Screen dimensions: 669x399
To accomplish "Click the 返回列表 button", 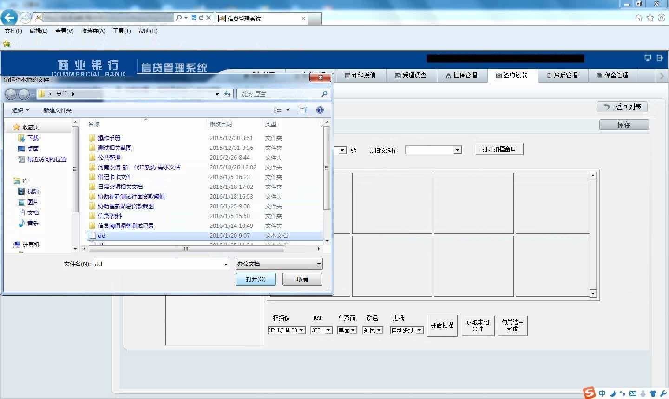I will click(x=622, y=107).
